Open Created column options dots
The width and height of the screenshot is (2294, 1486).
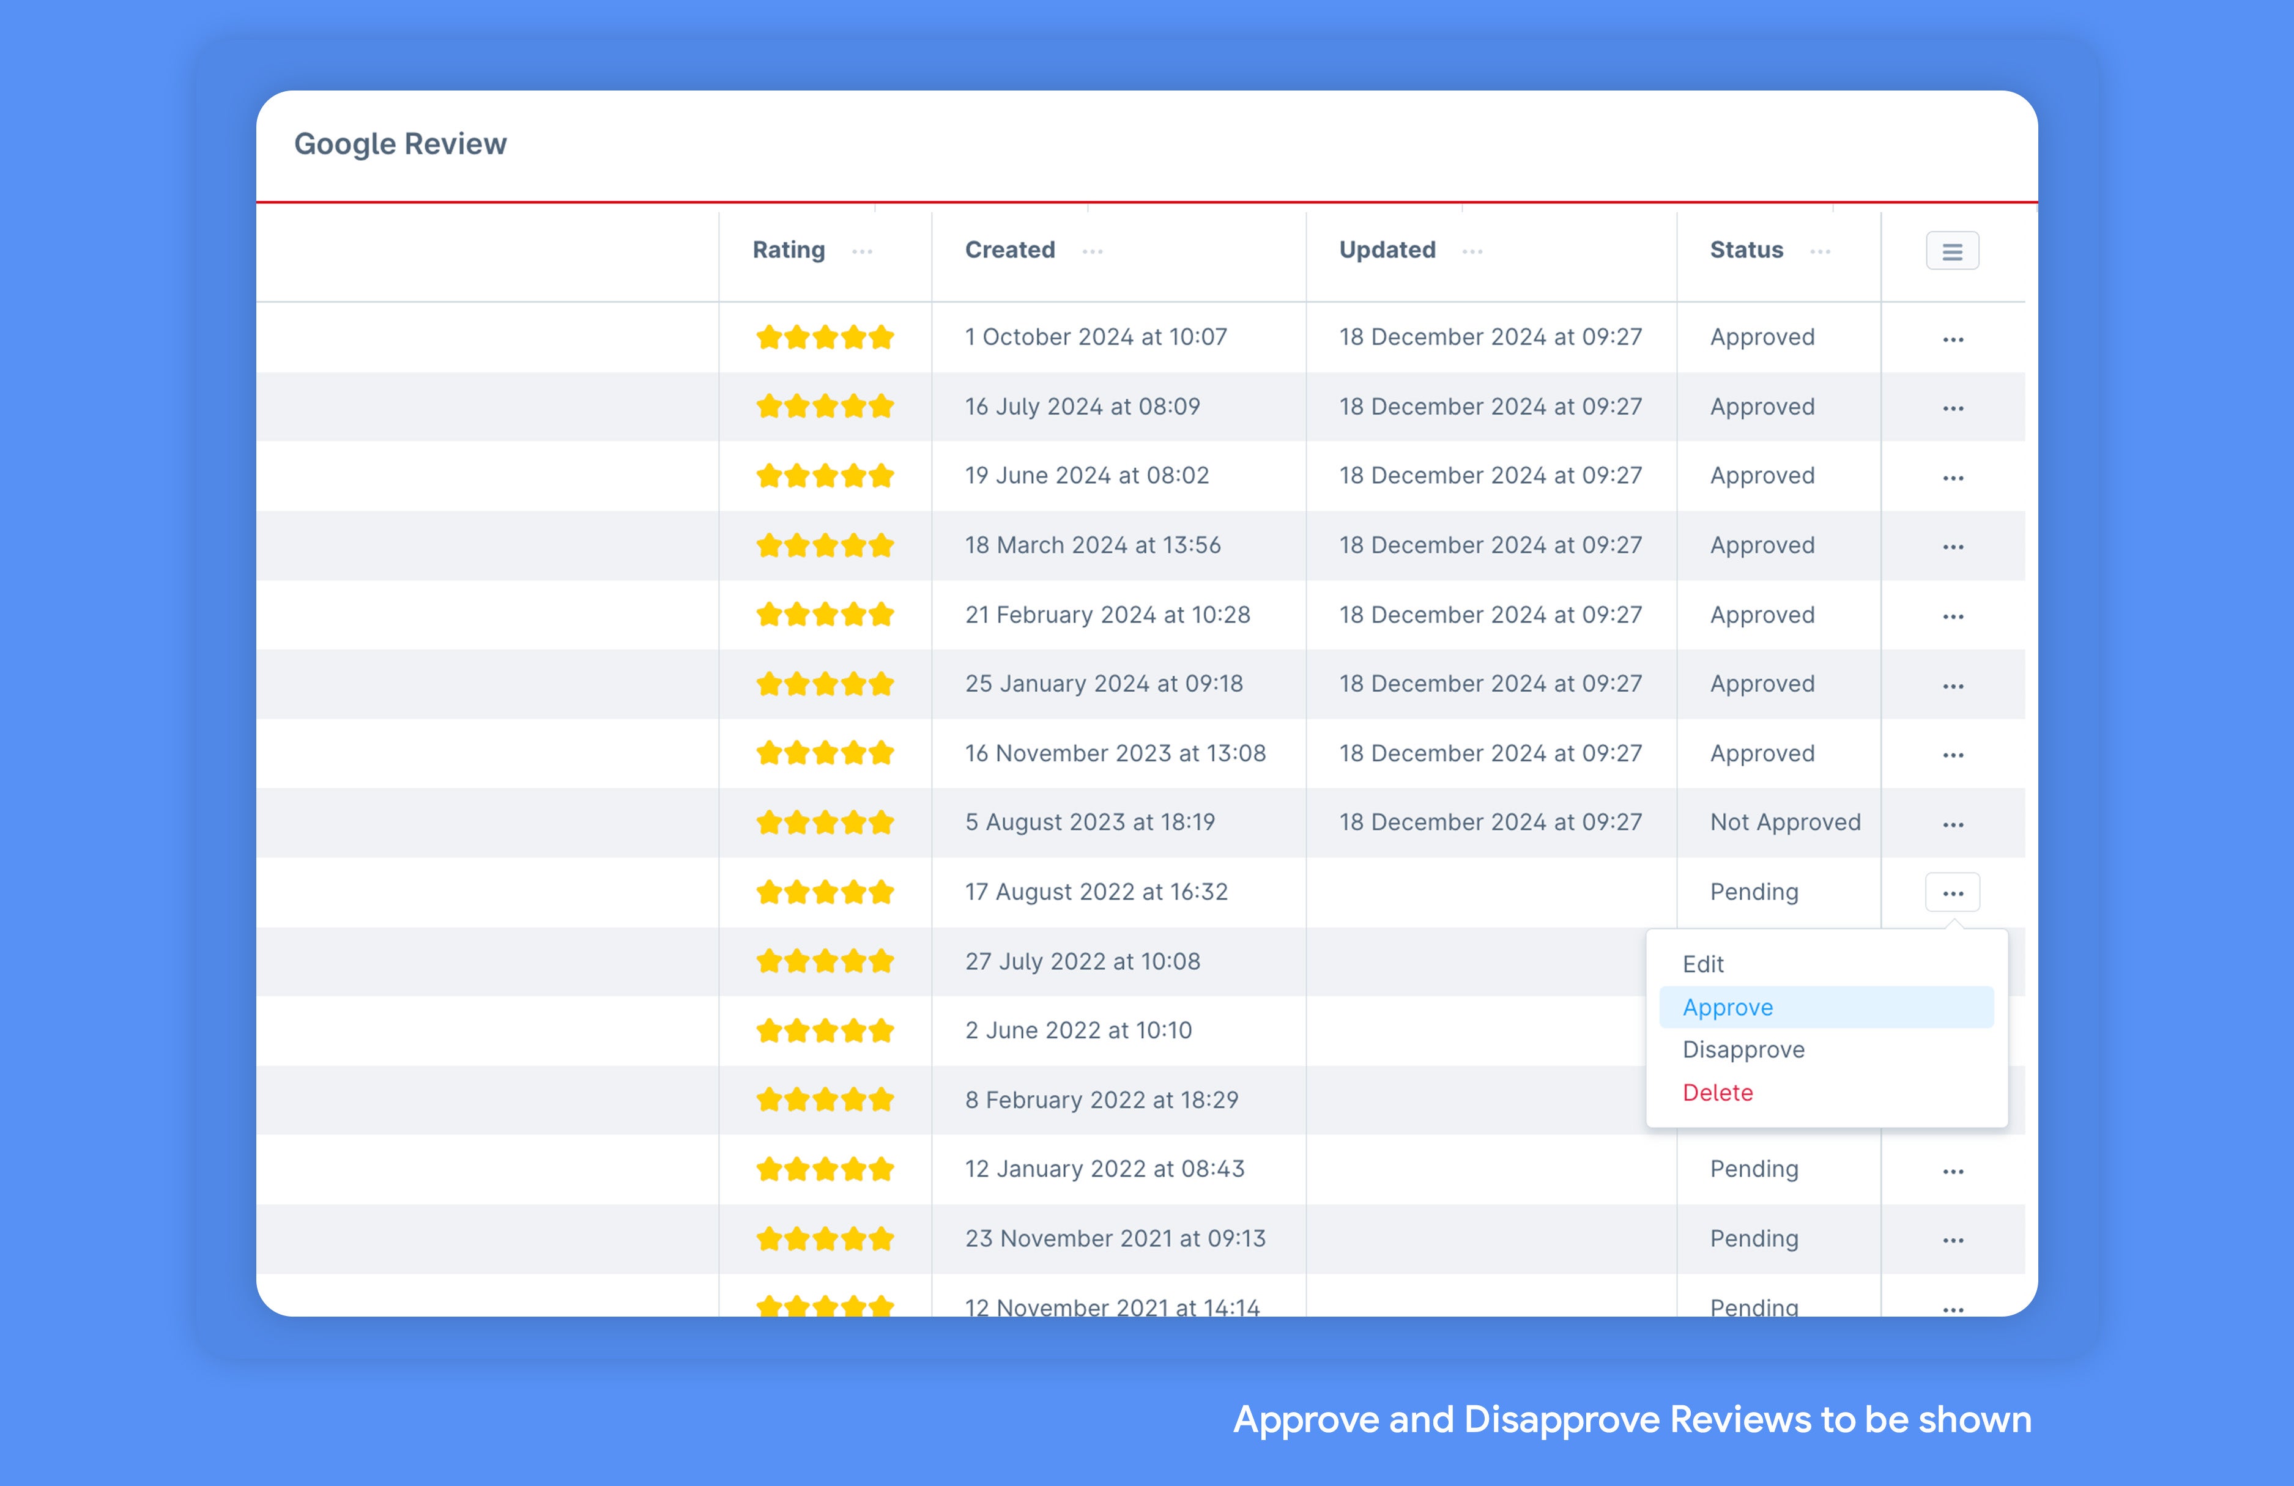pyautogui.click(x=1092, y=251)
